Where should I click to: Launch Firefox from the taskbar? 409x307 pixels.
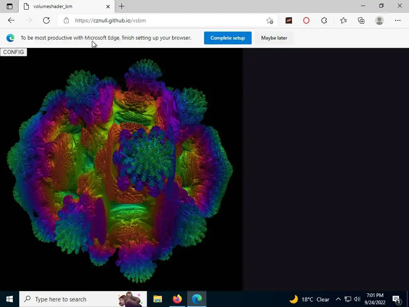pyautogui.click(x=177, y=299)
